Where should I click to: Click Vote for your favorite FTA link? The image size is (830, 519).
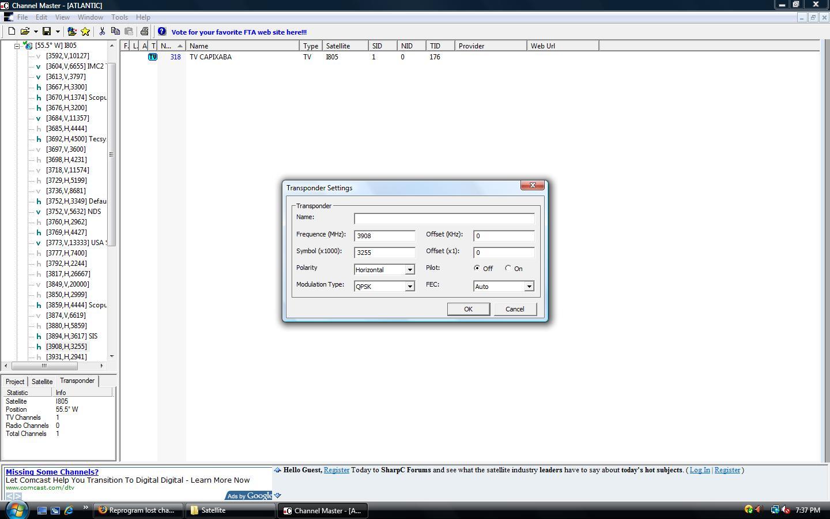pos(239,32)
